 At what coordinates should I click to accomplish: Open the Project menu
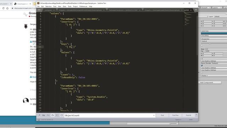[x=75, y=6]
